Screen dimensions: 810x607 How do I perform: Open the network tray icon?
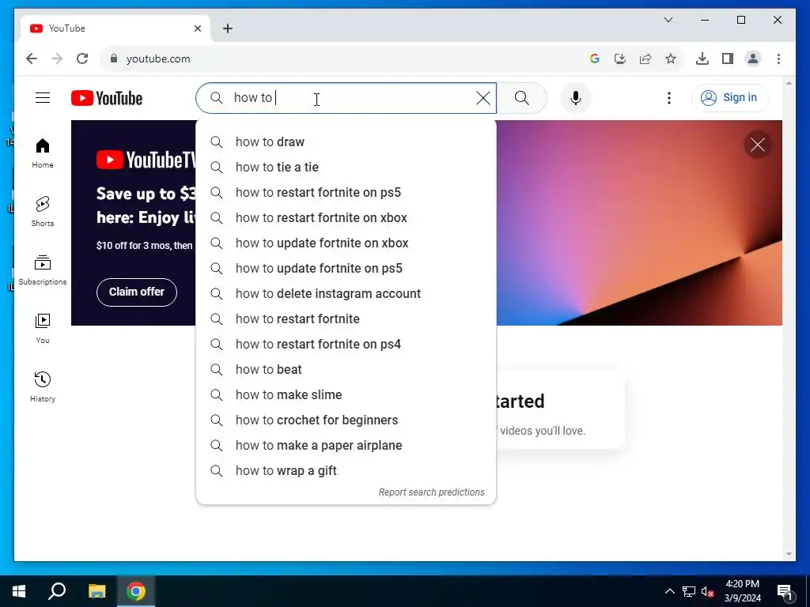pos(689,591)
